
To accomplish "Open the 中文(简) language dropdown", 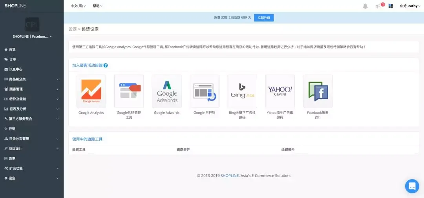I will (x=78, y=6).
